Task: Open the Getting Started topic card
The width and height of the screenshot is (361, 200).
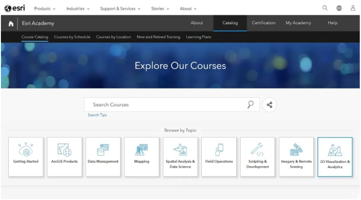Action: point(26,157)
